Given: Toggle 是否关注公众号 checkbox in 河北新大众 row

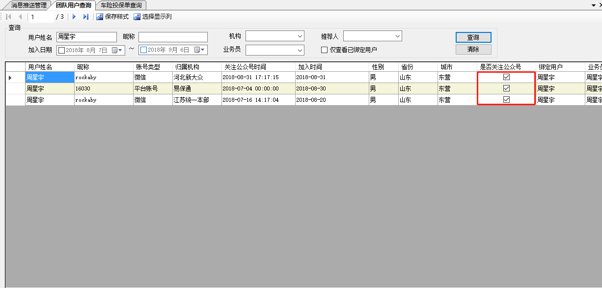Looking at the screenshot, I should point(507,77).
